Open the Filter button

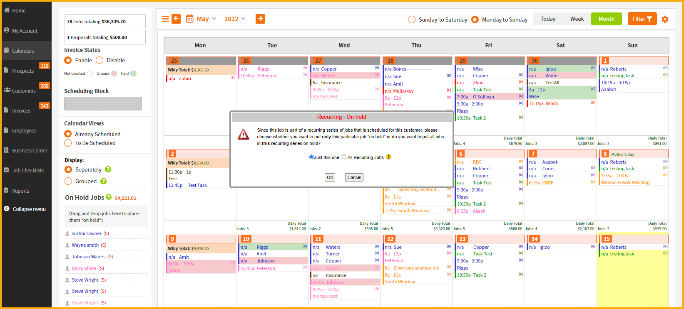(x=642, y=19)
